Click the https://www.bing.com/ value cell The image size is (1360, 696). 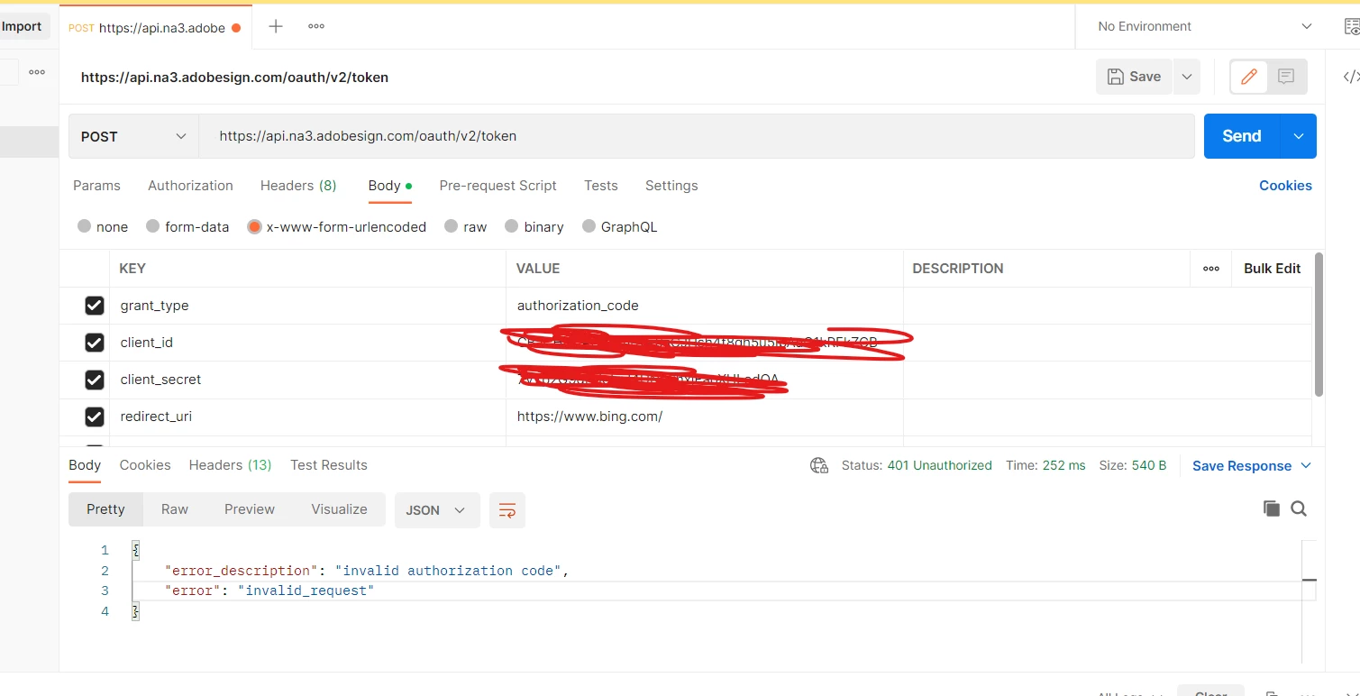click(705, 417)
